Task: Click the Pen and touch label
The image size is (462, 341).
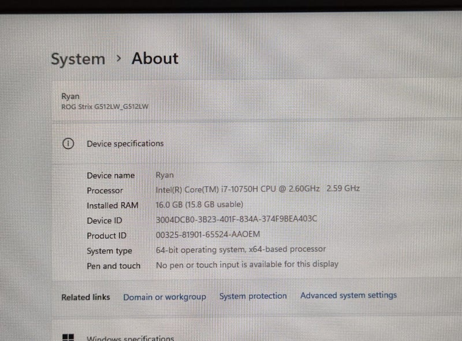Action: [x=113, y=266]
